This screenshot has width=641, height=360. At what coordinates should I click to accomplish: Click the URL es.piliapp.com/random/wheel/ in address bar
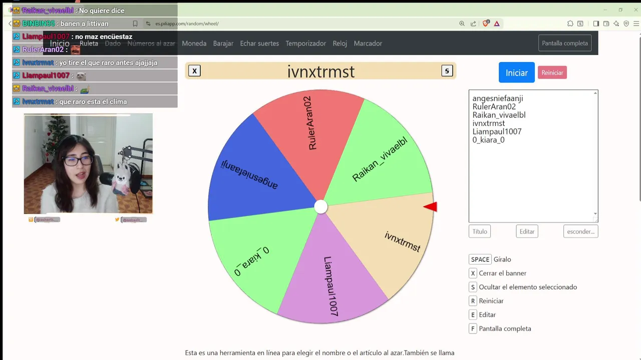point(187,23)
